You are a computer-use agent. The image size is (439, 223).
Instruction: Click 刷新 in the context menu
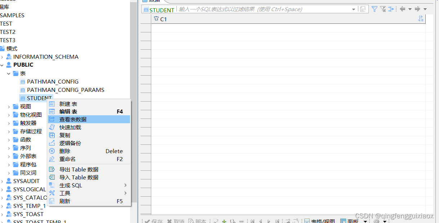pos(89,201)
